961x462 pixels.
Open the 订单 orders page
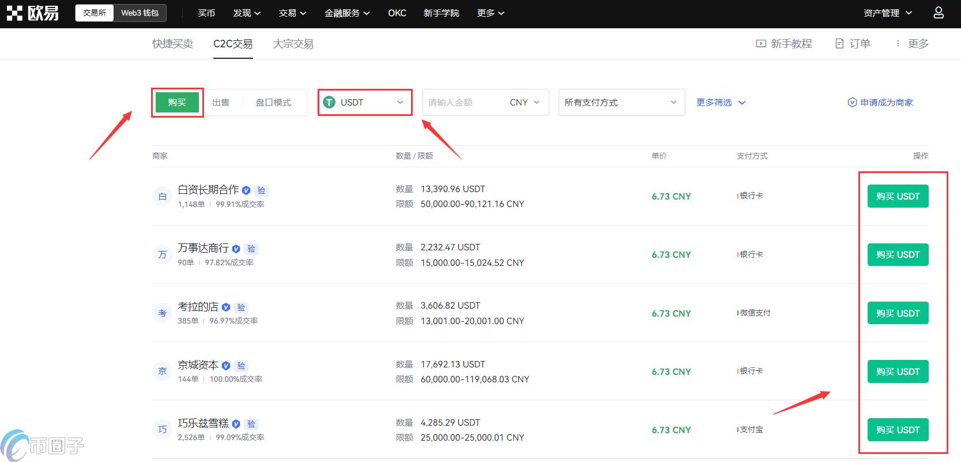point(853,44)
